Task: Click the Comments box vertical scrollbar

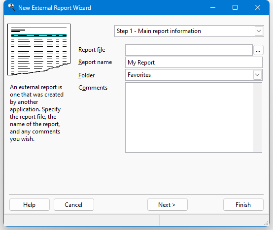Action: click(257, 118)
